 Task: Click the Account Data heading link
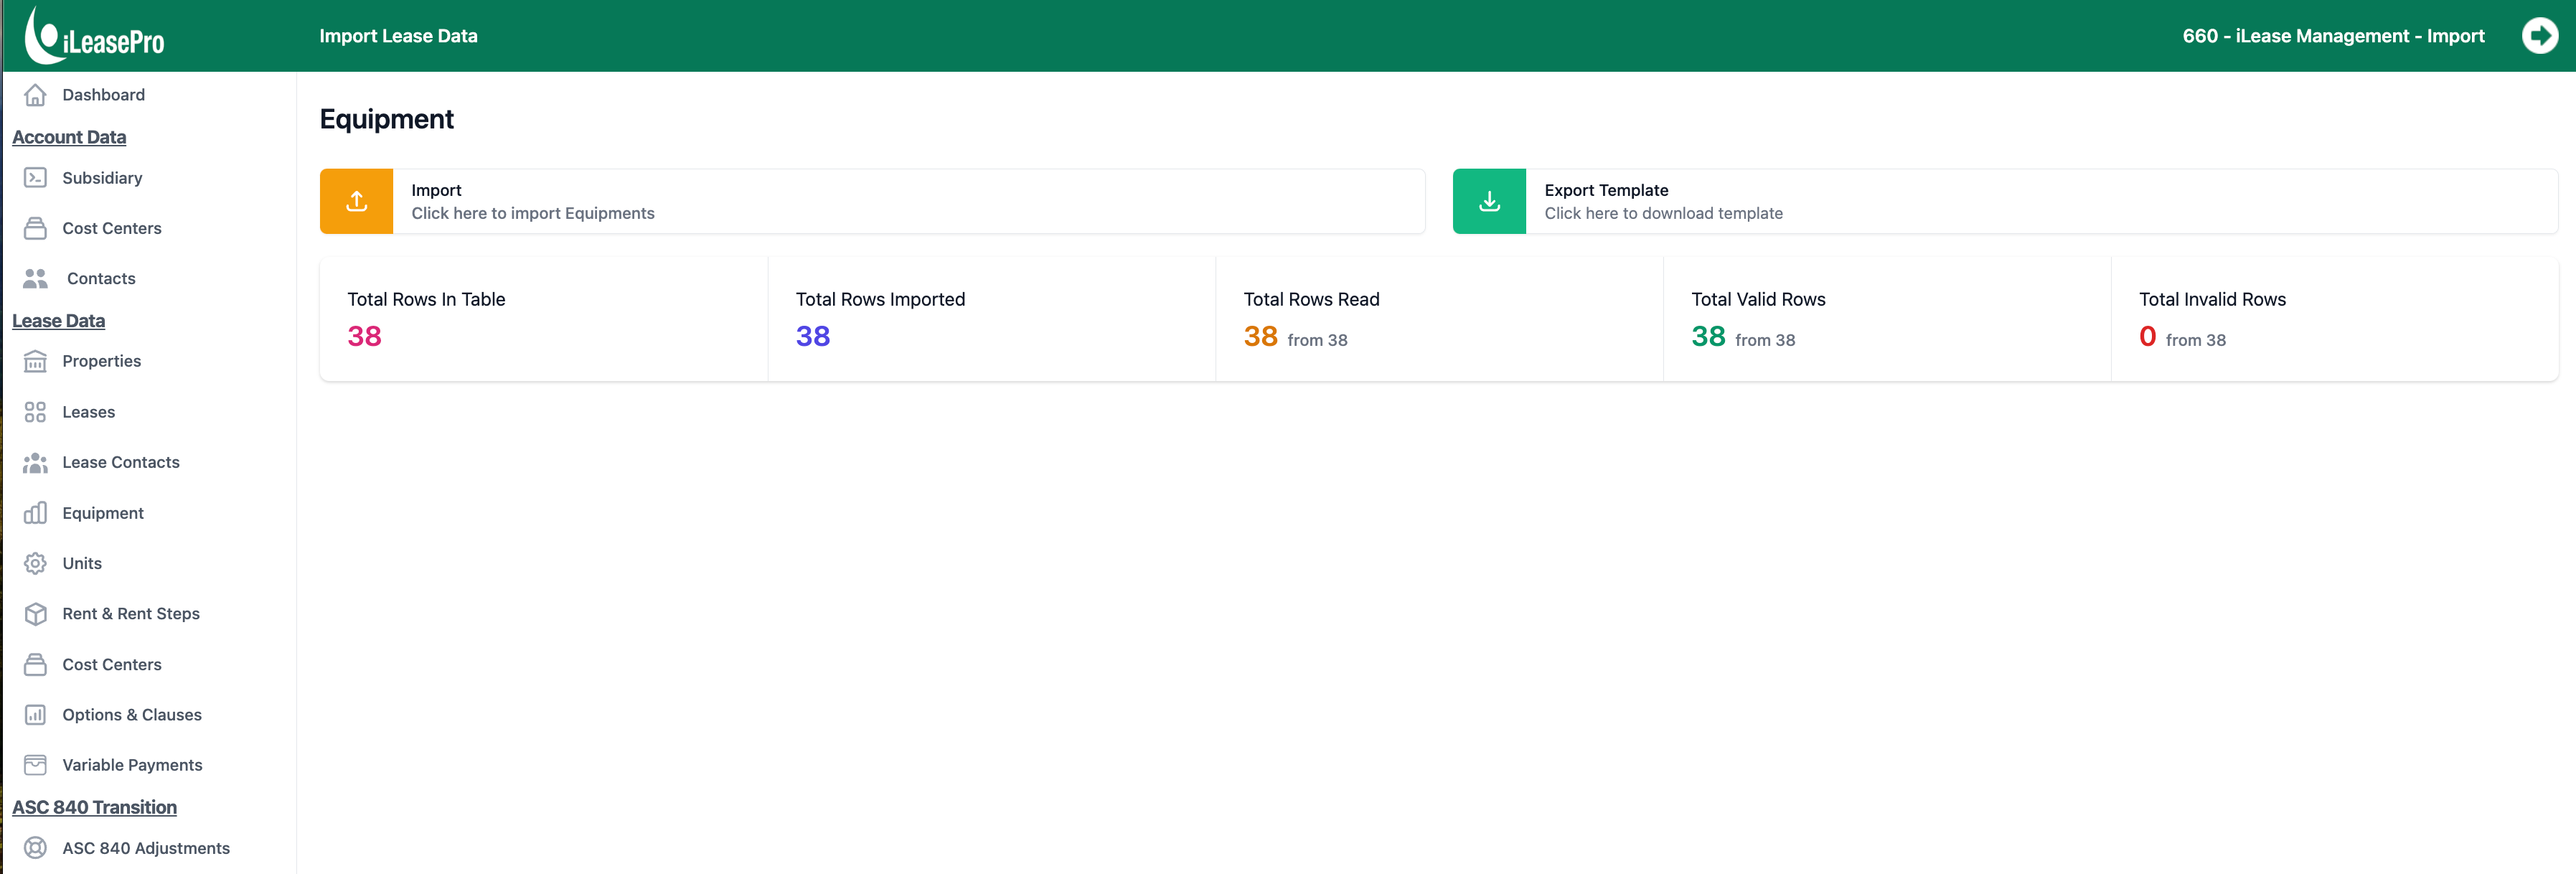pos(69,137)
